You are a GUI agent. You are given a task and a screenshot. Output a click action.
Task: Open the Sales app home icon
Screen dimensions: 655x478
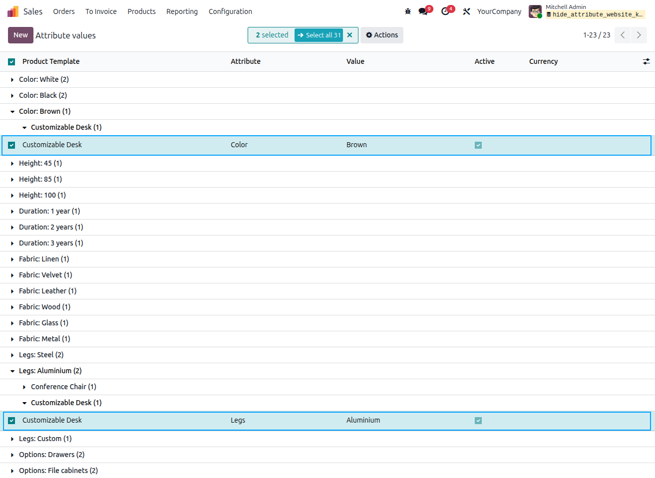click(13, 11)
